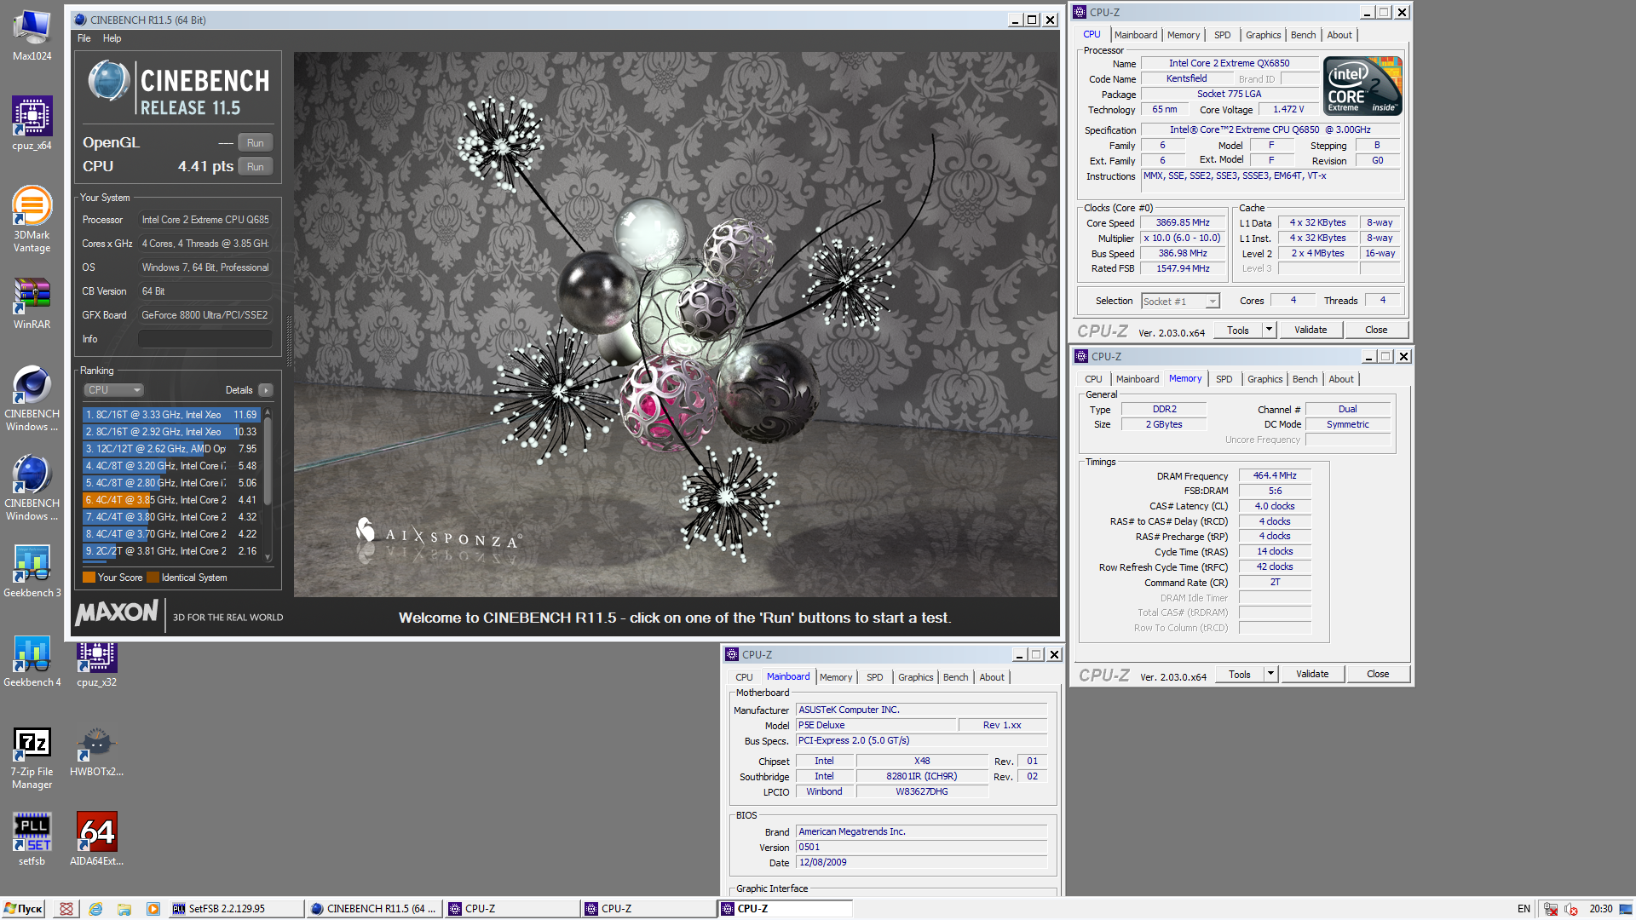Open About tab in top CPU-Z window
The height and width of the screenshot is (920, 1636).
click(x=1339, y=35)
